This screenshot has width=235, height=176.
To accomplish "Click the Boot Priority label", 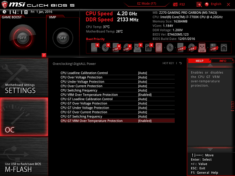I will tap(95, 39).
